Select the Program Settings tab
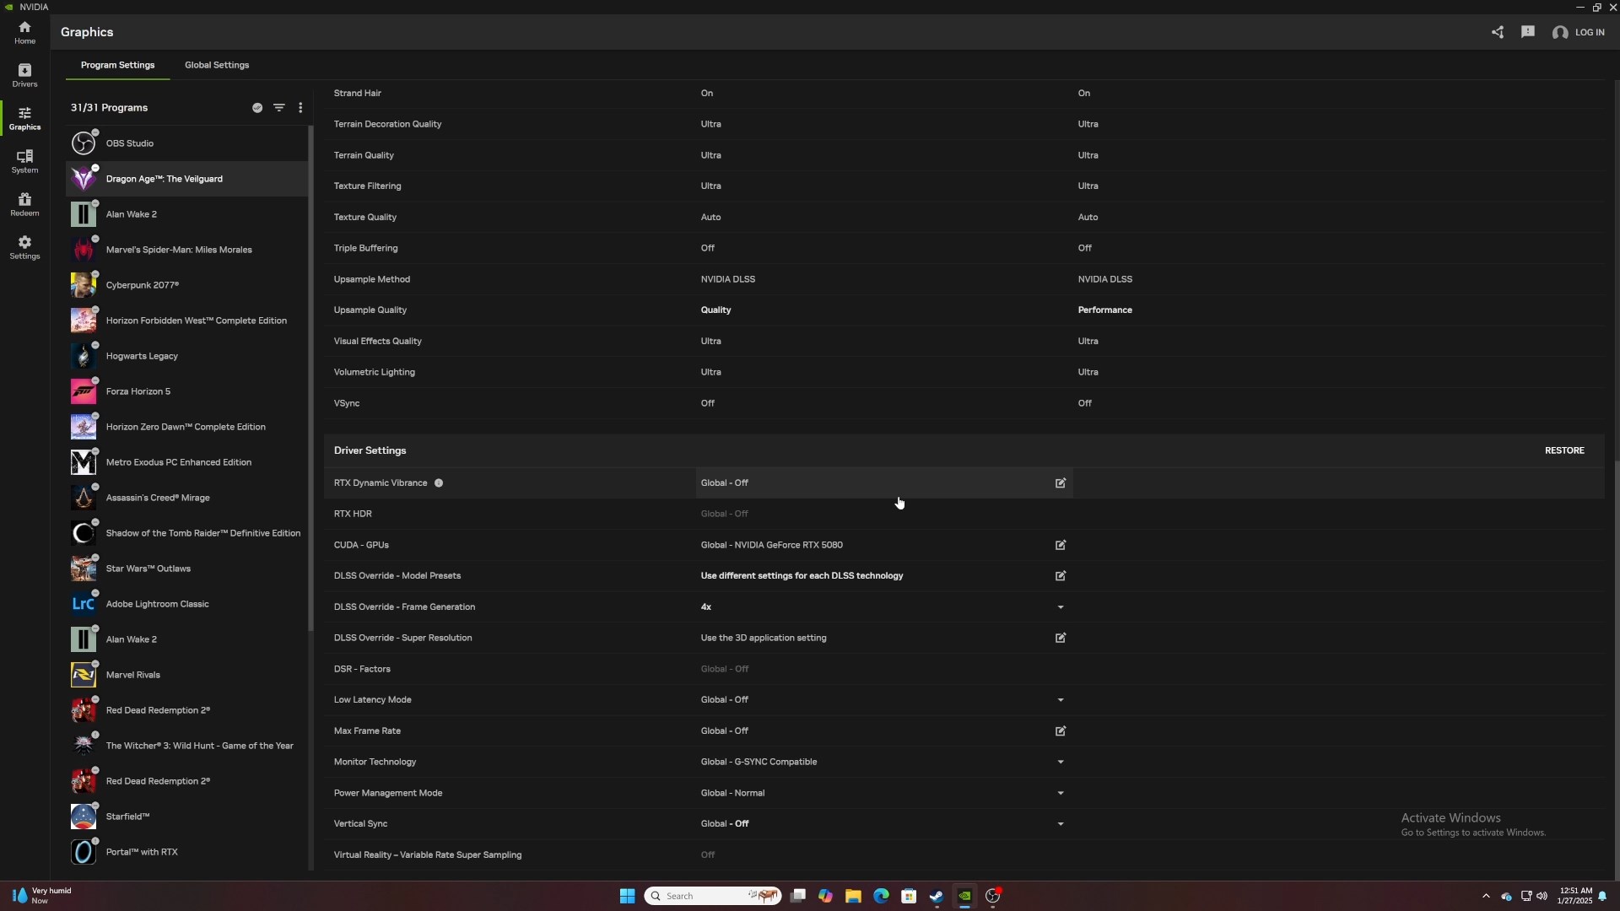Screen dimensions: 1620x911 coord(117,65)
